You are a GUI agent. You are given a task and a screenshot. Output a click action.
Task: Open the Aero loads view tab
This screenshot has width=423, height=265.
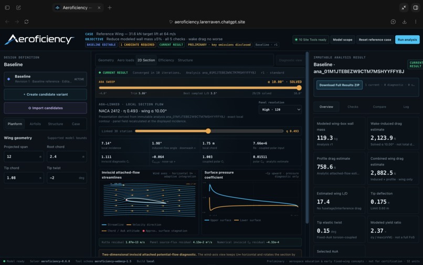coord(125,60)
